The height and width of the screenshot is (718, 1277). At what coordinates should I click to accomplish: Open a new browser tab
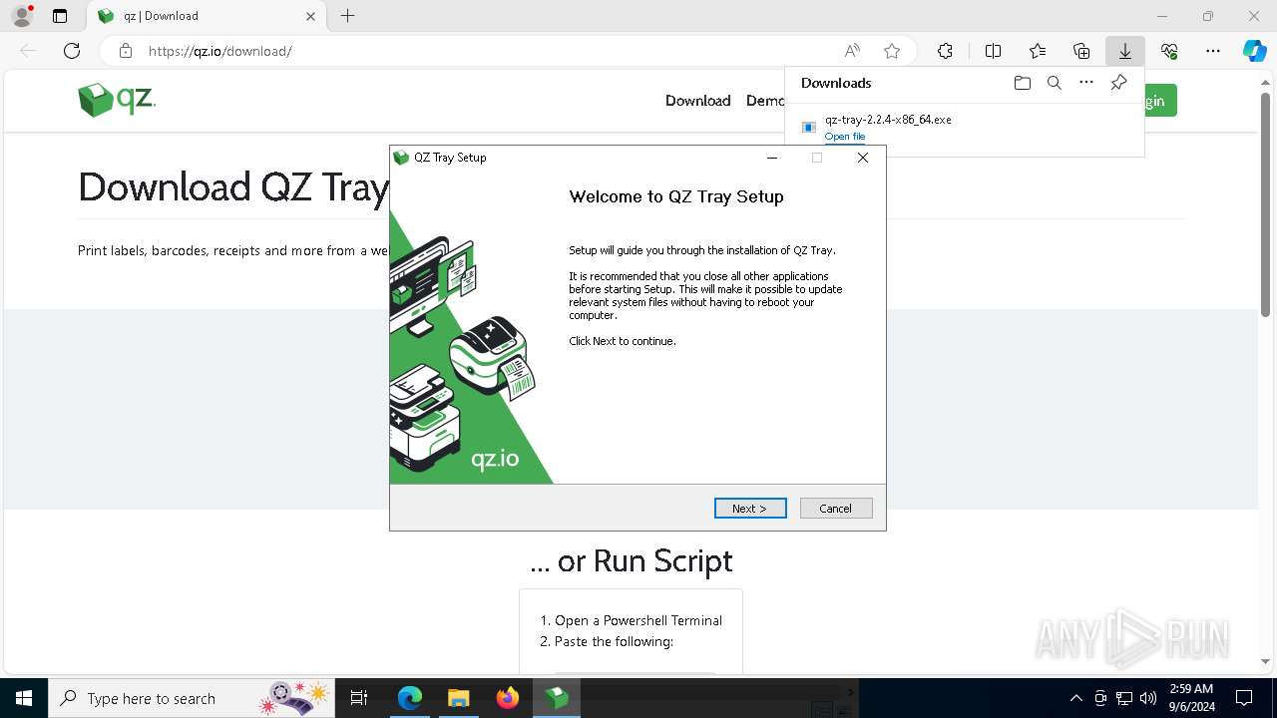tap(347, 16)
